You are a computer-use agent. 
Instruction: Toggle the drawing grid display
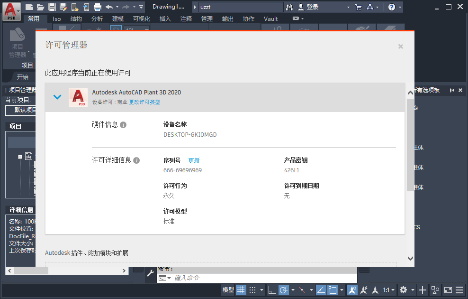(241, 290)
